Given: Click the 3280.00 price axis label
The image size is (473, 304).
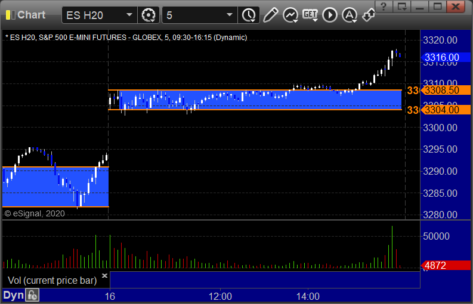Looking at the screenshot, I should pyautogui.click(x=440, y=215).
